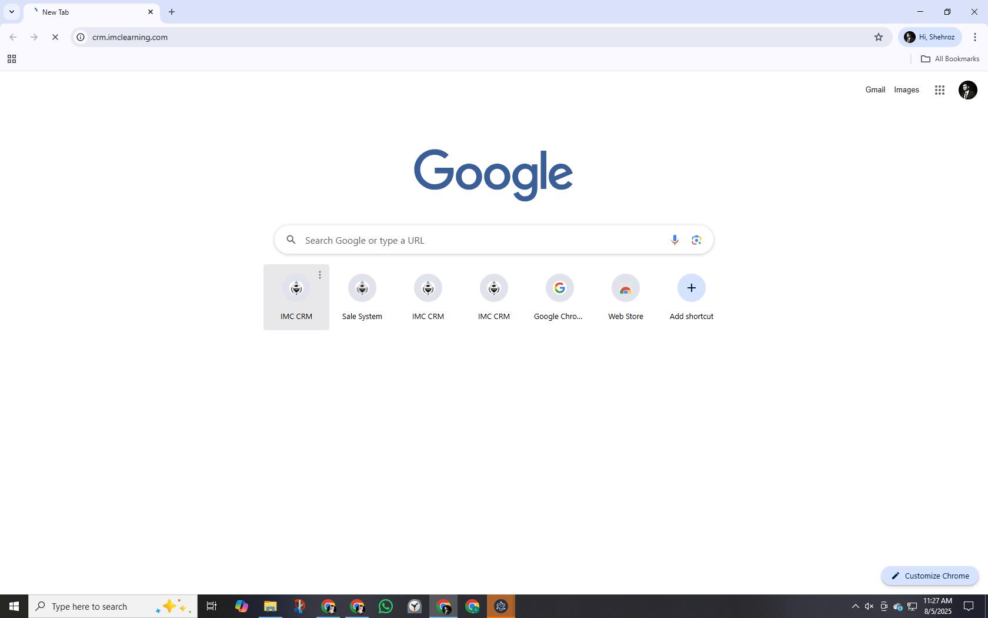
Task: Click the taskbar Type here to search box
Action: [113, 606]
